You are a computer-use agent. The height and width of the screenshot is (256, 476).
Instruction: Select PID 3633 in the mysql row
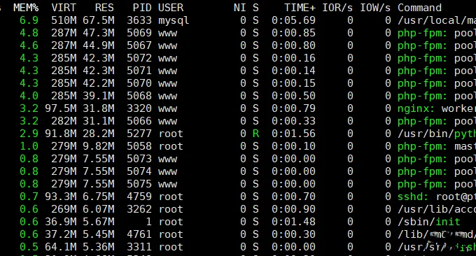click(x=139, y=20)
